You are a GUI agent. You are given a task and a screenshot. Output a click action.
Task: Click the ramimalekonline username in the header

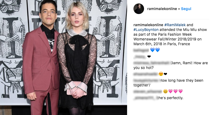point(162,9)
